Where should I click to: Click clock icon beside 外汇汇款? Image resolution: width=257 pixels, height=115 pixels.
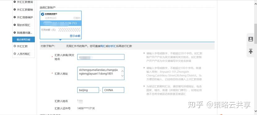pos(15,46)
